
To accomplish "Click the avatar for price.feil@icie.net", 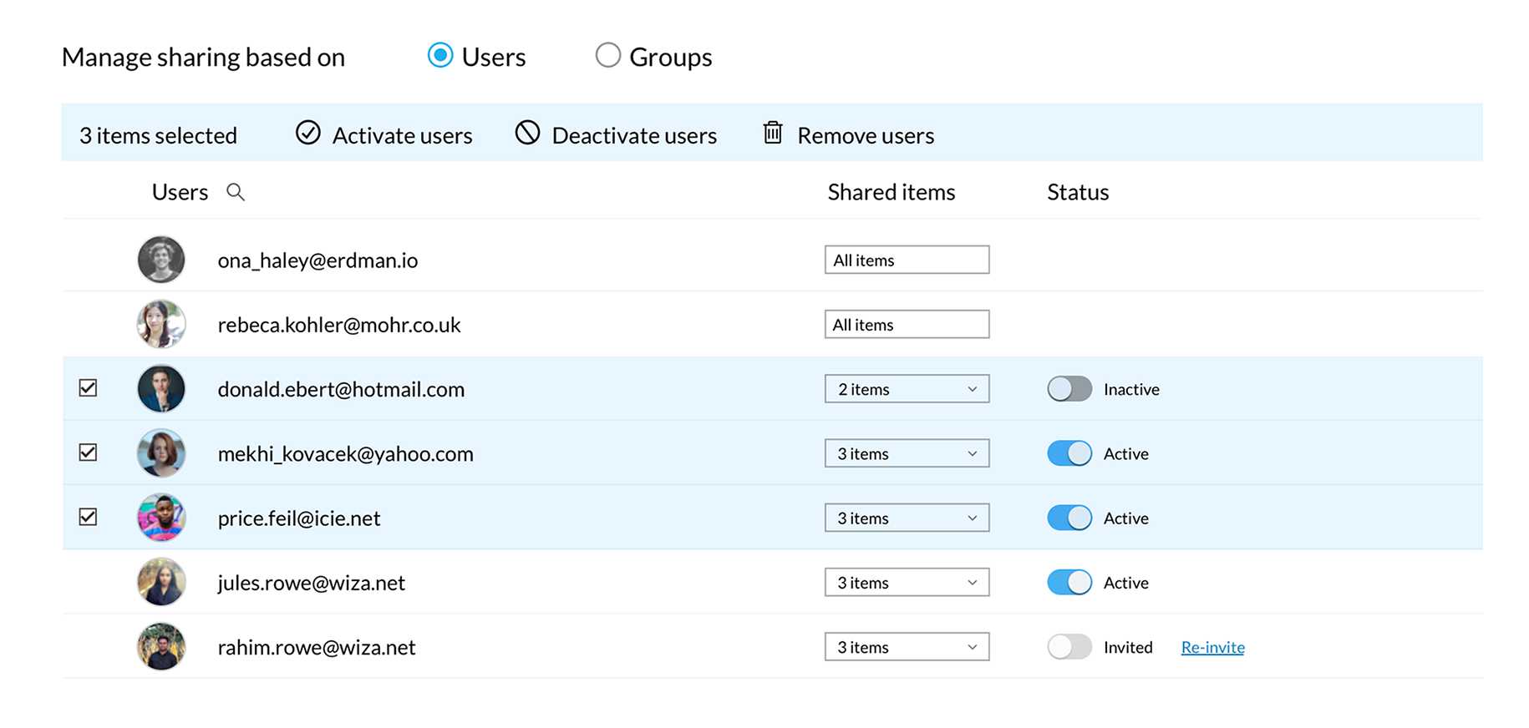I will click(161, 518).
